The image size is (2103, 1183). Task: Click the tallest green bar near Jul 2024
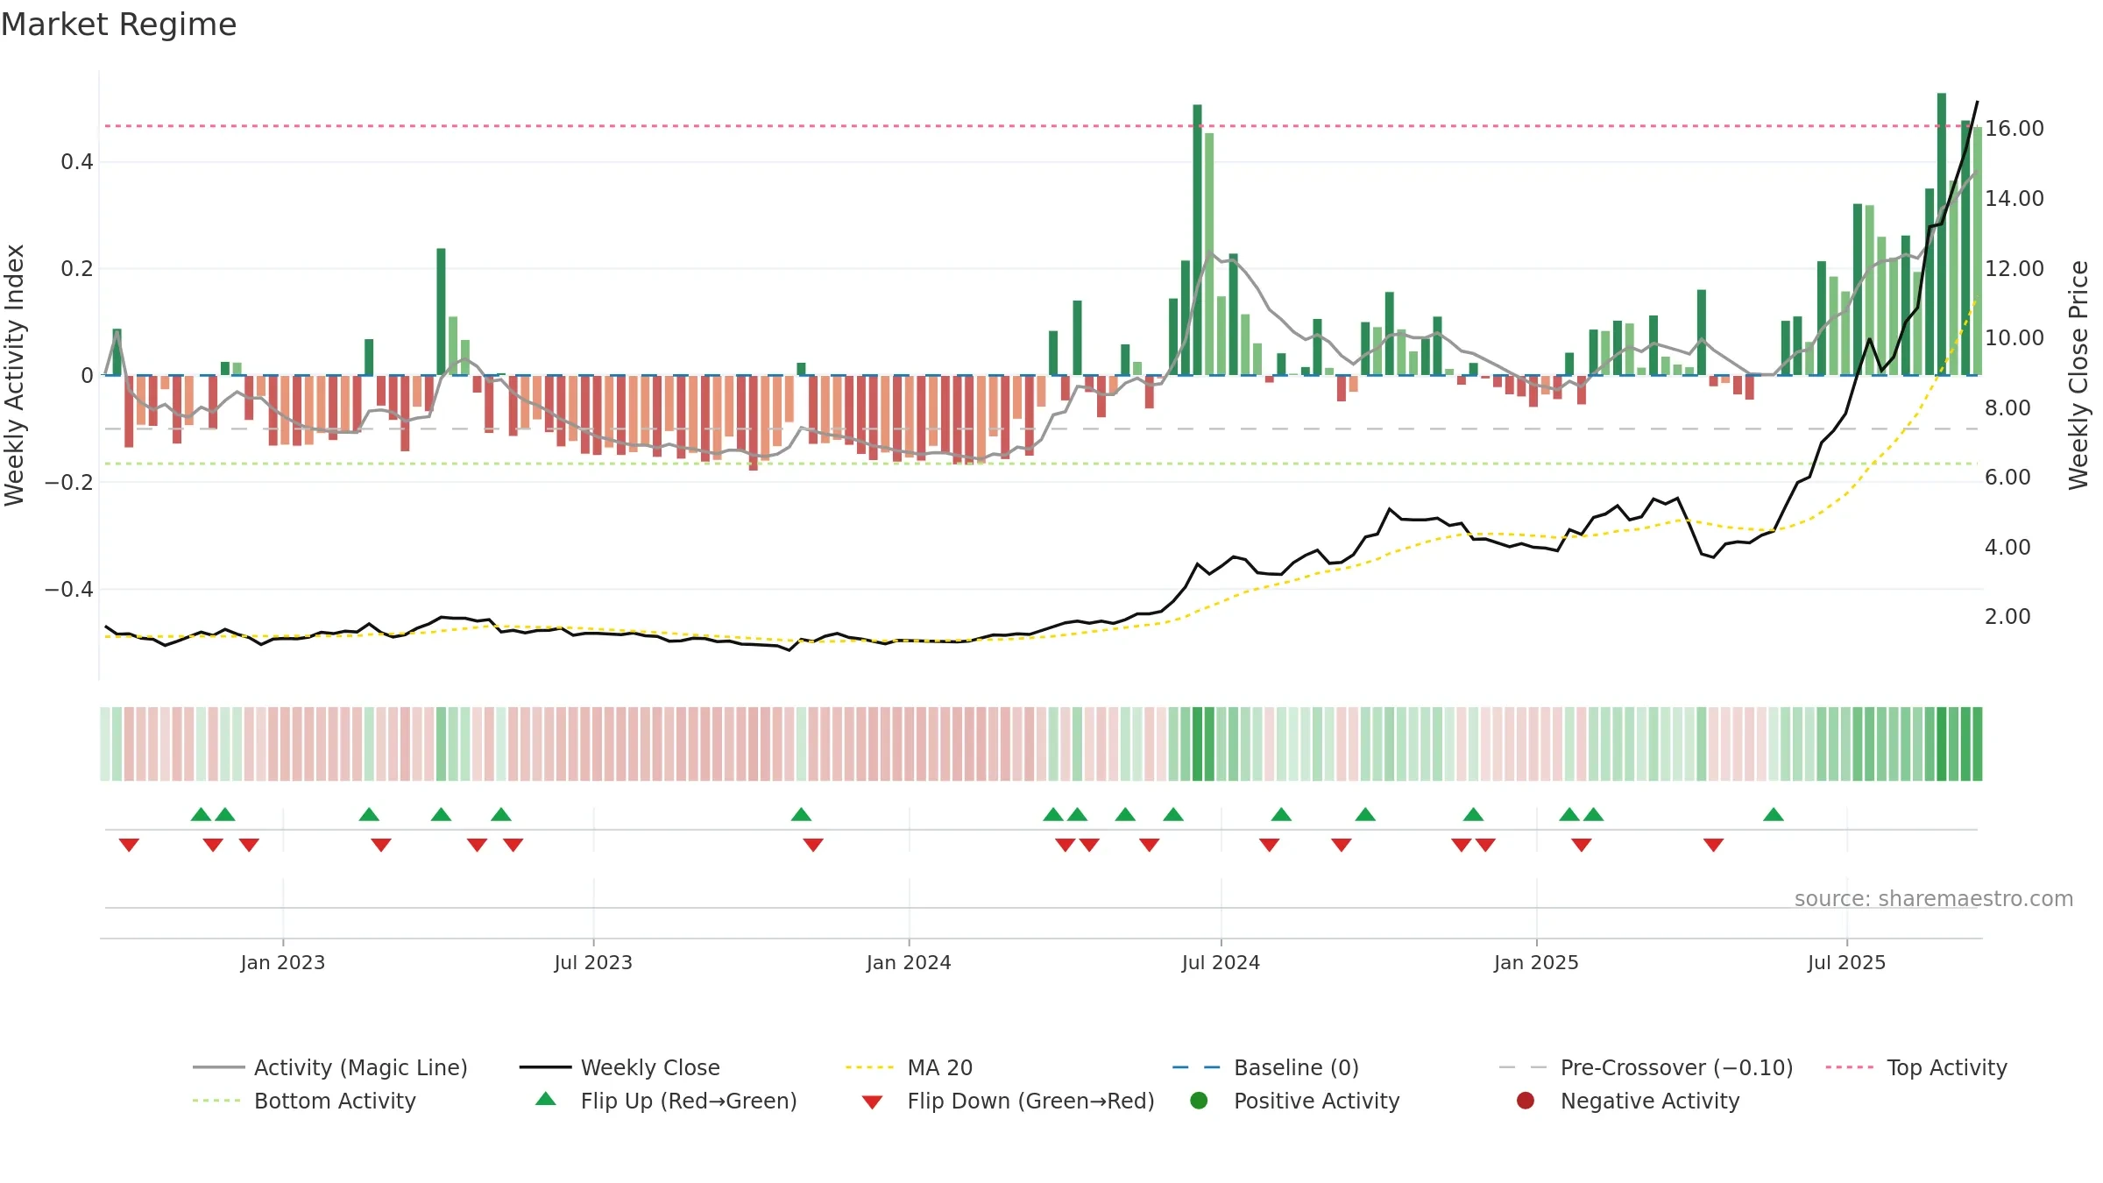(1197, 240)
